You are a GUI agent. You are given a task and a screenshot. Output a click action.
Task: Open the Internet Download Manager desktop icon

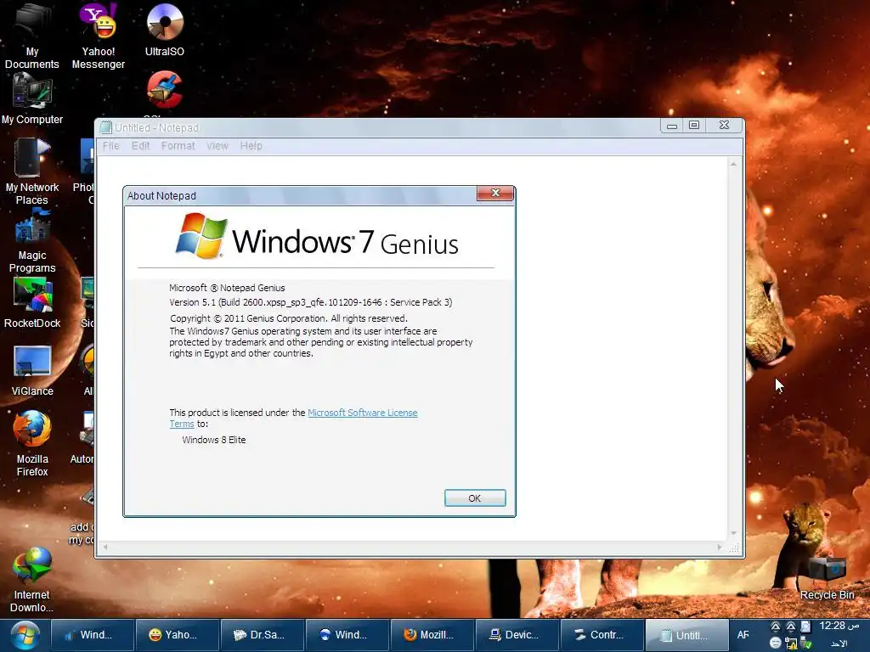pos(32,580)
